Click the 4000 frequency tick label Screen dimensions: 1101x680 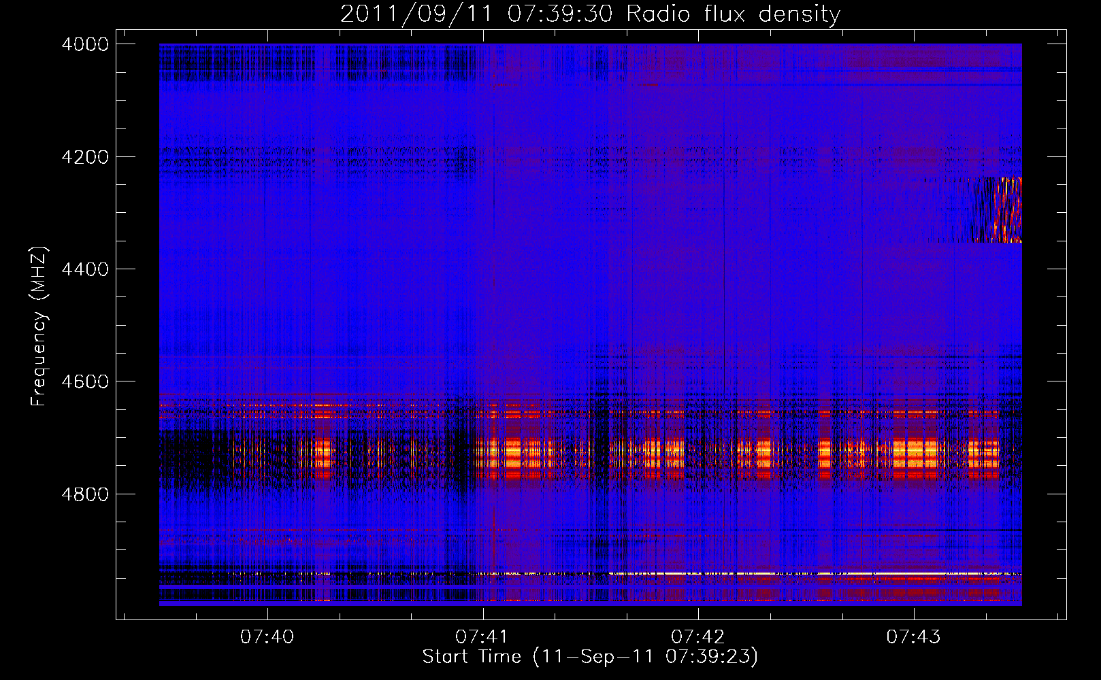click(x=85, y=44)
